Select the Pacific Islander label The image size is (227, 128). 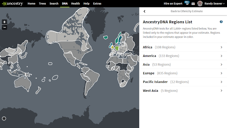[x=155, y=82]
